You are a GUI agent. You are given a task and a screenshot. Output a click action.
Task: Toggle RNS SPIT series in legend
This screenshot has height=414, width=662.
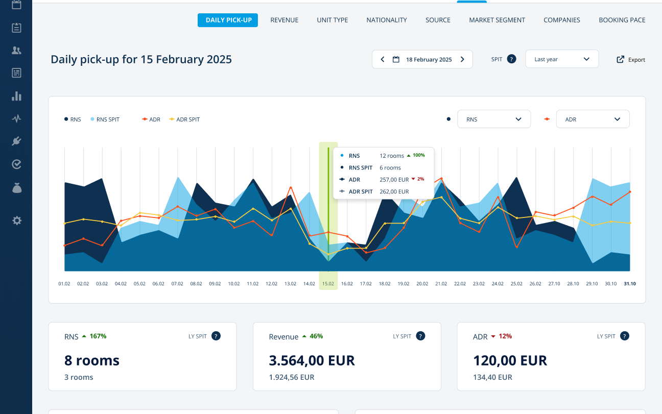105,119
